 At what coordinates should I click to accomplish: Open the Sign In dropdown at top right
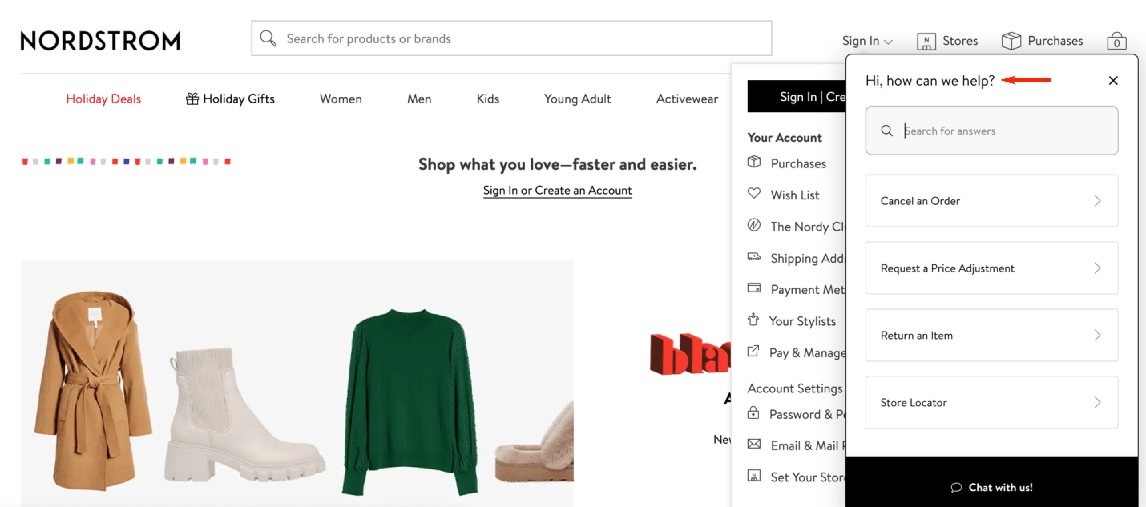click(x=867, y=40)
